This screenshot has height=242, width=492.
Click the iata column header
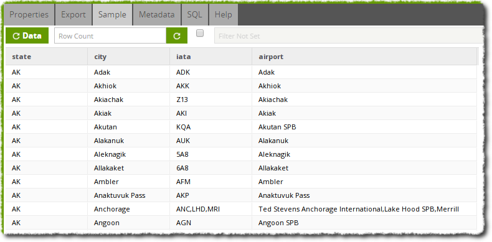tap(211, 57)
